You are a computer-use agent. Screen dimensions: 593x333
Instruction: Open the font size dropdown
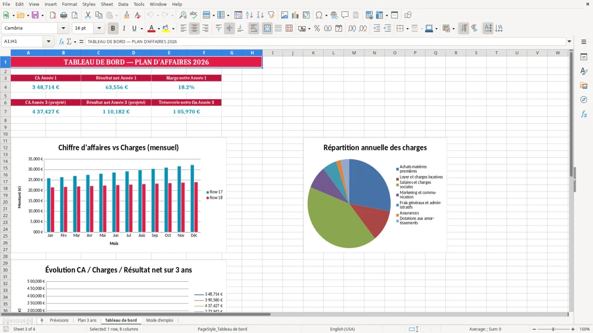(x=99, y=29)
